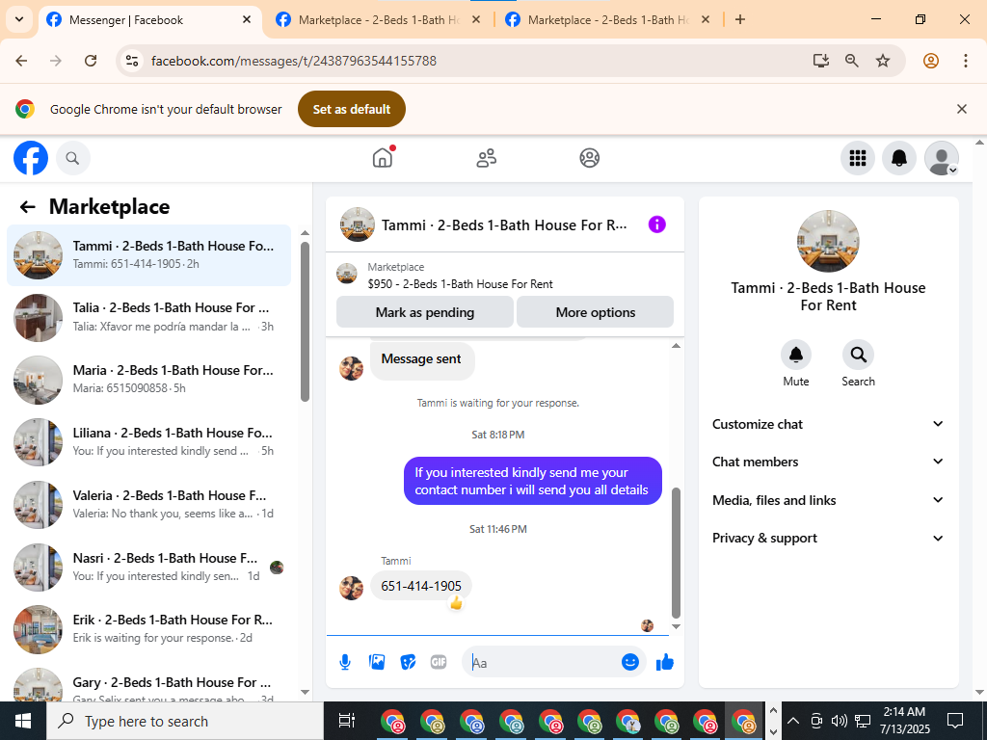This screenshot has width=987, height=740.
Task: Bookmark this page star icon
Action: tap(883, 61)
